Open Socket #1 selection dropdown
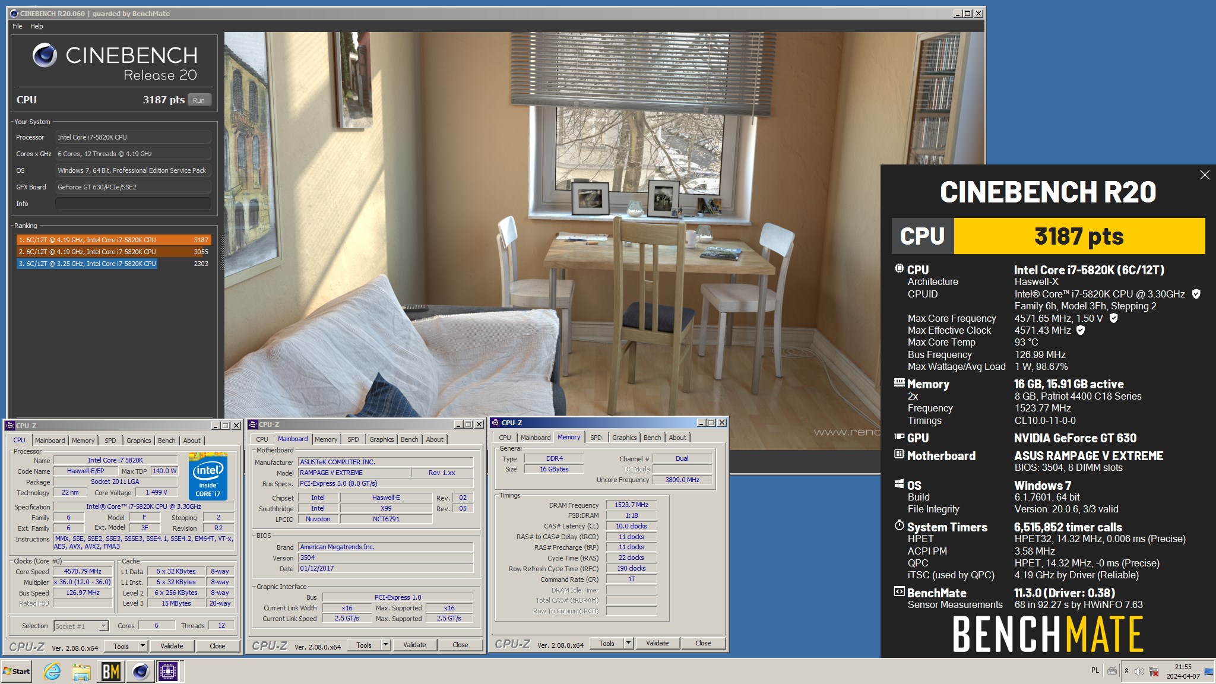The width and height of the screenshot is (1216, 684). [81, 626]
